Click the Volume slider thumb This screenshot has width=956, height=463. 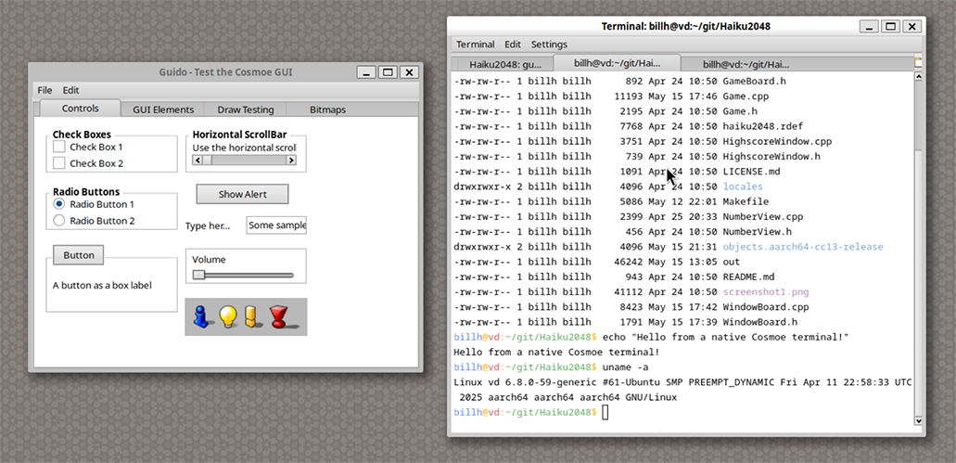point(198,275)
